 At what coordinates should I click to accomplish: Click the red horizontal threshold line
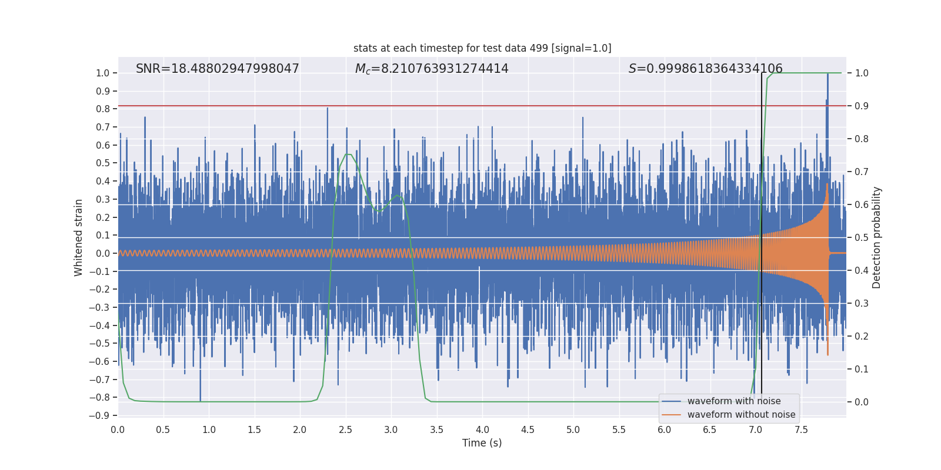pos(482,106)
